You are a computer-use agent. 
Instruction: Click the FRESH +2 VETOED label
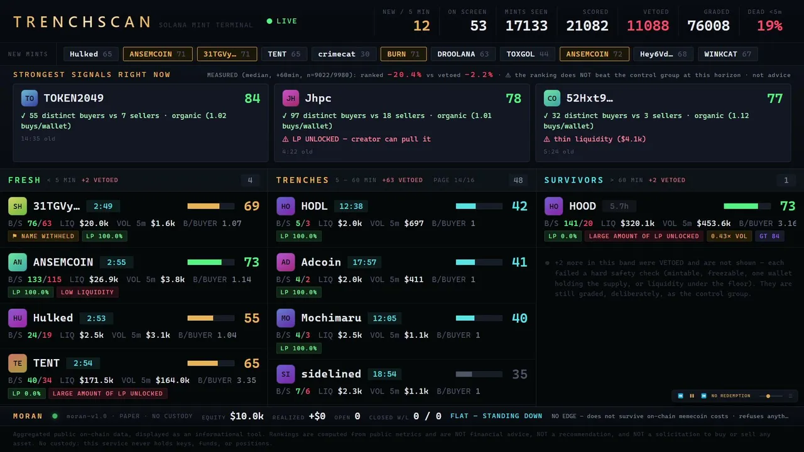(x=100, y=180)
